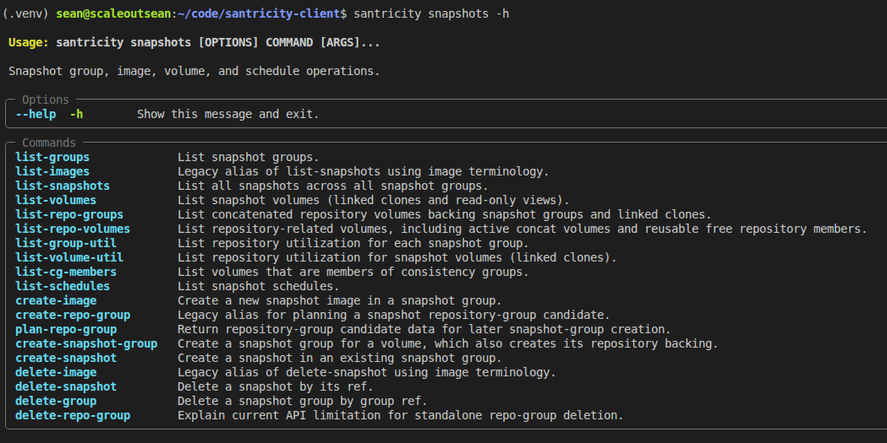
Task: Click the delete-snapshot command name
Action: (x=66, y=387)
